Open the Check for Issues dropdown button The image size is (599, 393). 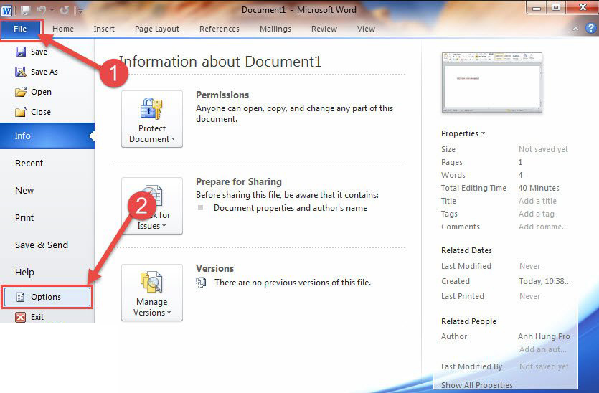pyautogui.click(x=151, y=206)
